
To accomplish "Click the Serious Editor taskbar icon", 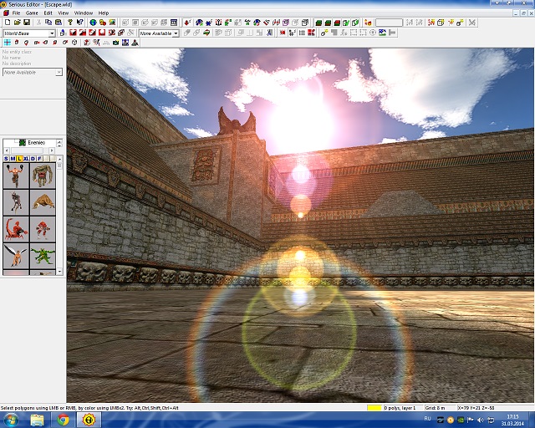I will tap(89, 420).
